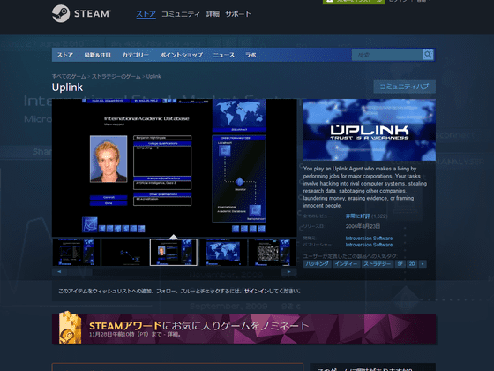494x371 pixels.
Task: Open the publisher Introversion Software link
Action: pos(369,245)
